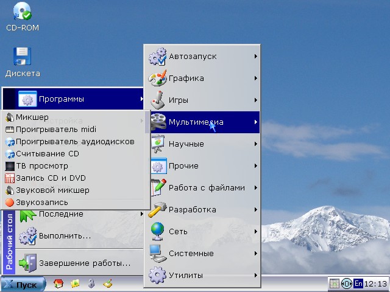Click the Системные computer icon
Viewport: 390px width, 292px height.
tap(157, 253)
